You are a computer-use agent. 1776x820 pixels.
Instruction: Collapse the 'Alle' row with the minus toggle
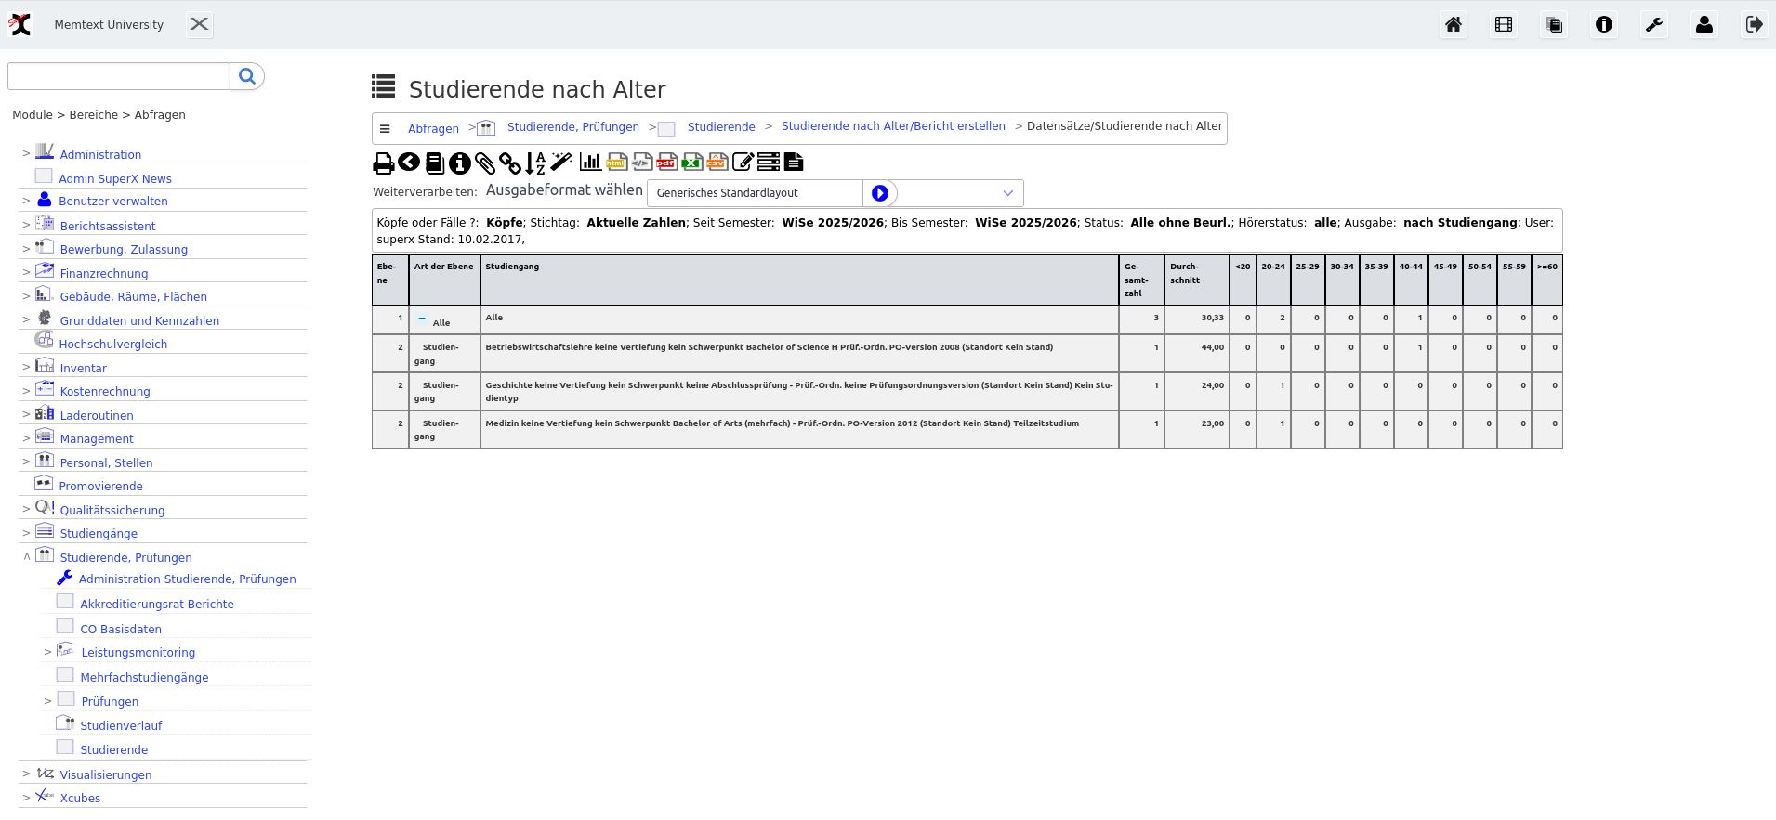tap(422, 319)
